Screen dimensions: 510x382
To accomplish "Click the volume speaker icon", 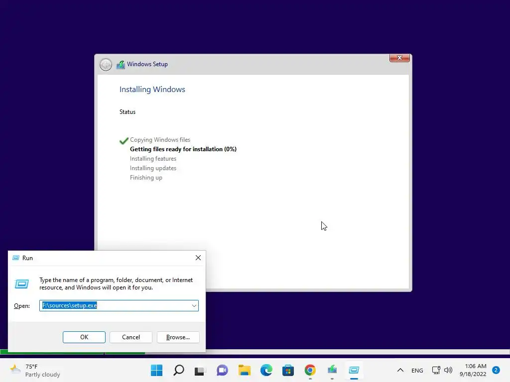I will [448, 370].
